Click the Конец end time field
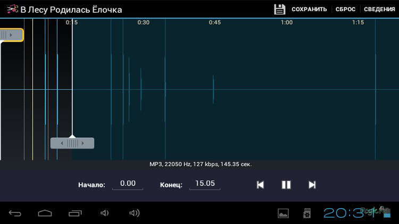 [x=205, y=184]
